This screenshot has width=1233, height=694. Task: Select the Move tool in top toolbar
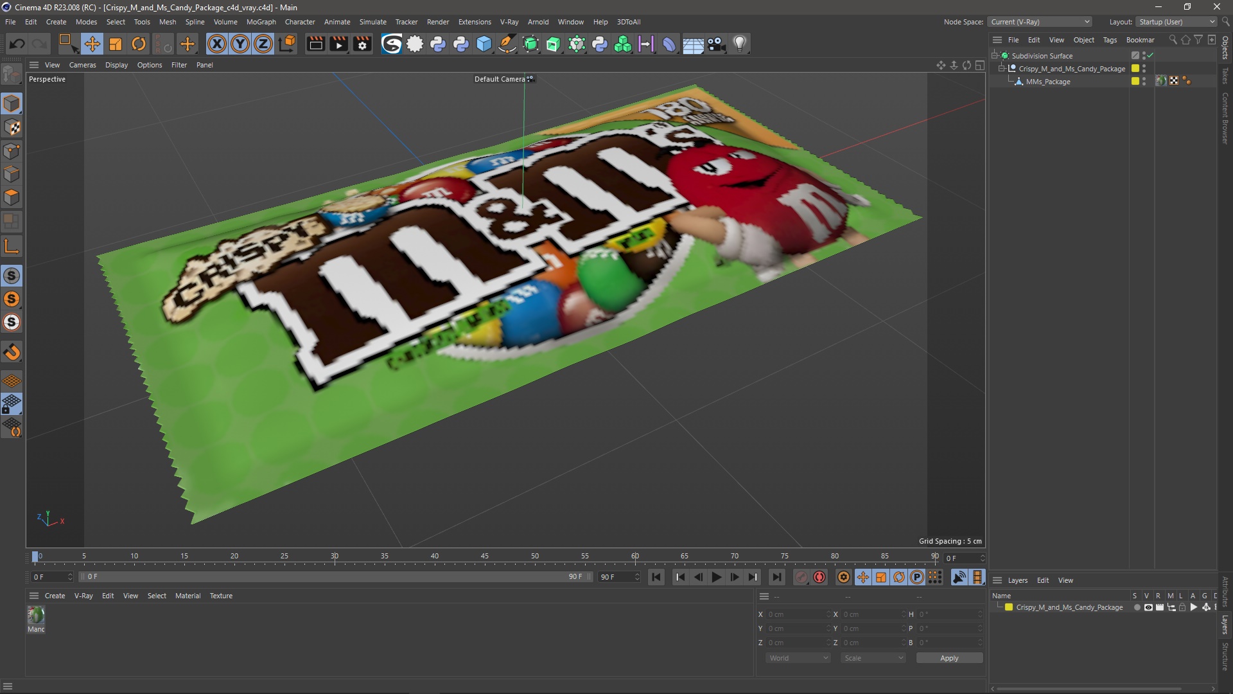[92, 44]
